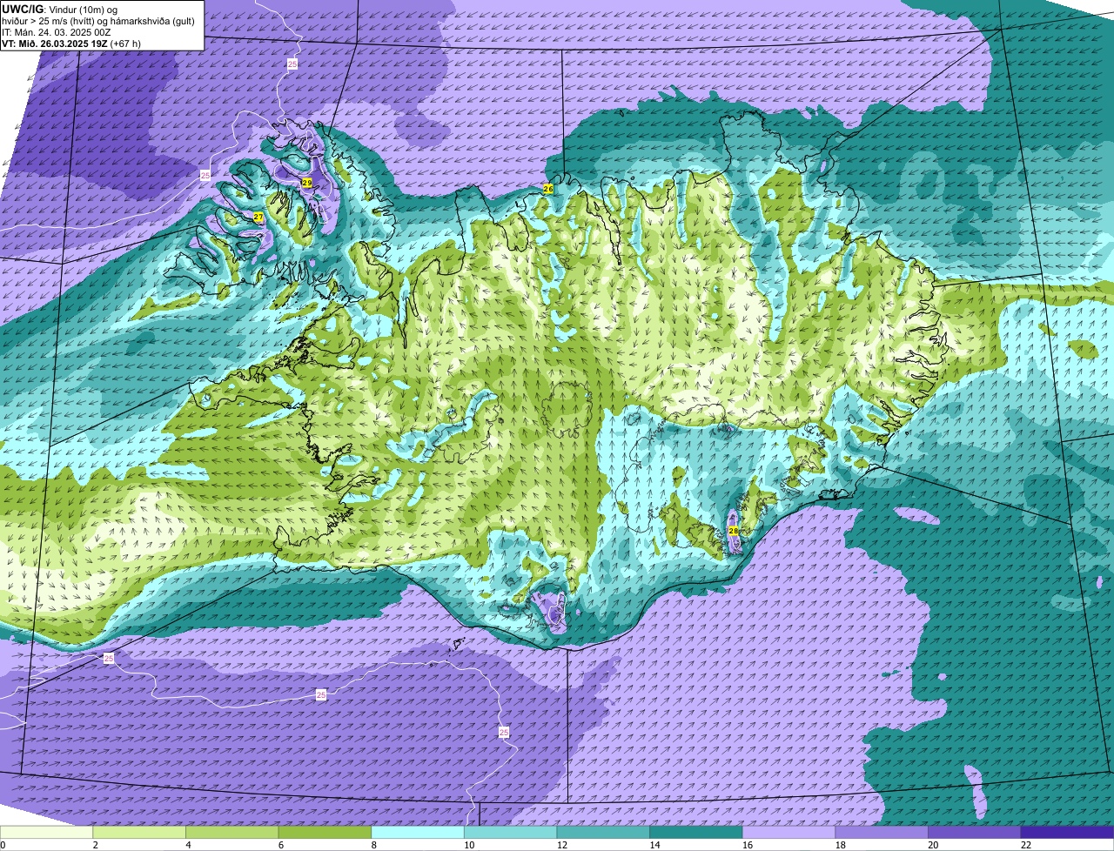Click the 'UWC/IG: Vindur (10m) og' title line
Screen dimensions: 1114x851
pos(59,9)
